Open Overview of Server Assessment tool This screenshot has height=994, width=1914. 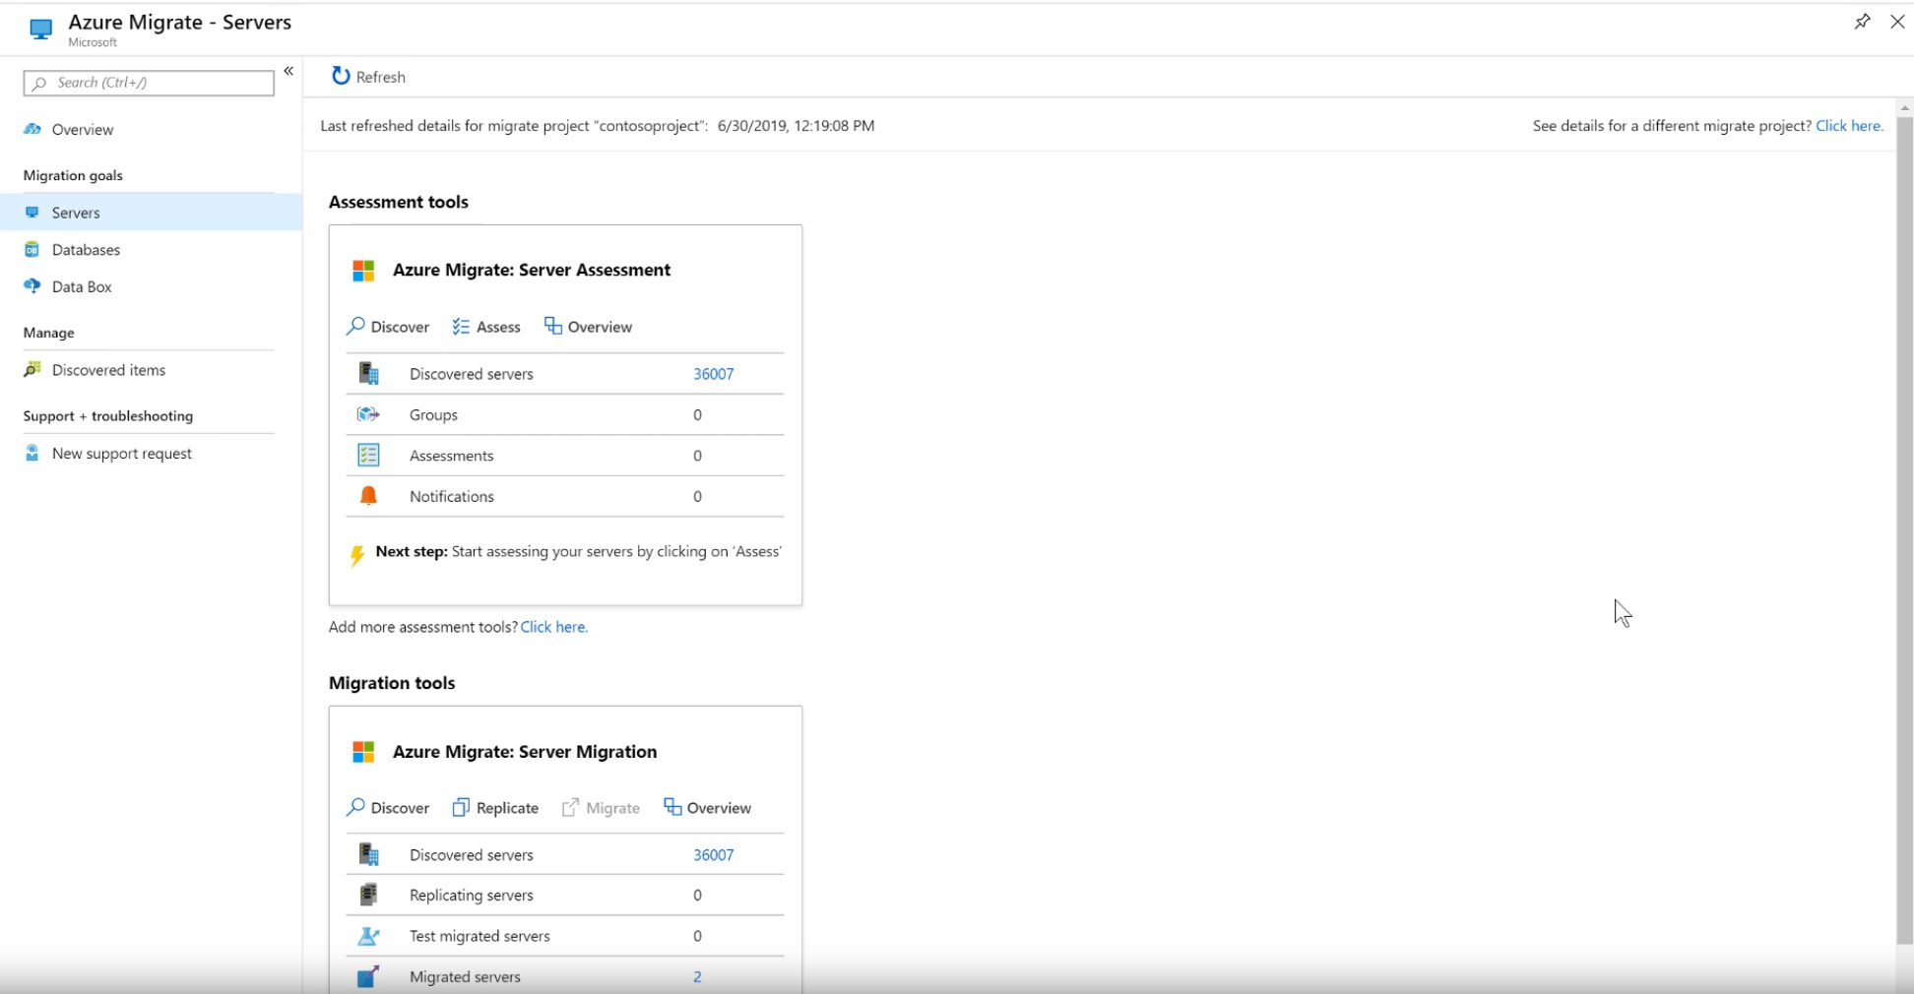click(589, 327)
